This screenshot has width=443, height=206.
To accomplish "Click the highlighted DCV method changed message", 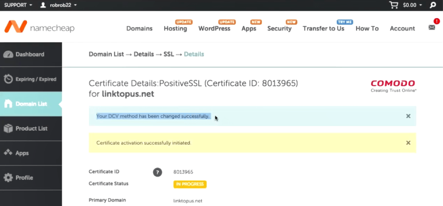I will coord(154,116).
